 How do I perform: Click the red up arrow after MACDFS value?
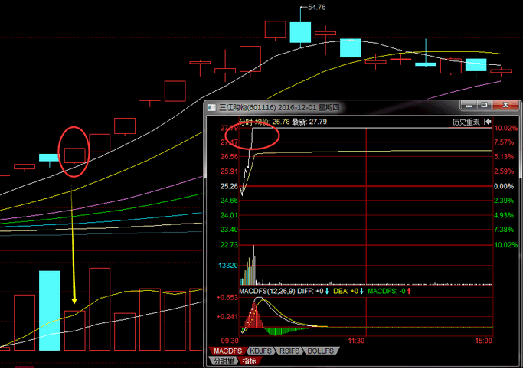[x=410, y=291]
